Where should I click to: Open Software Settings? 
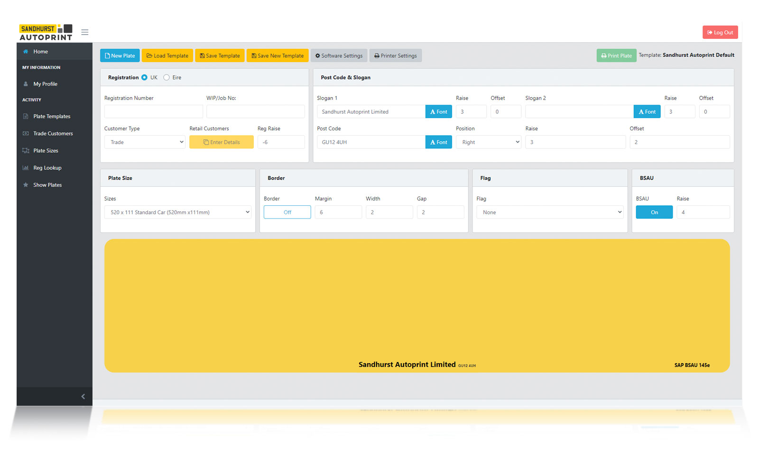pos(339,55)
